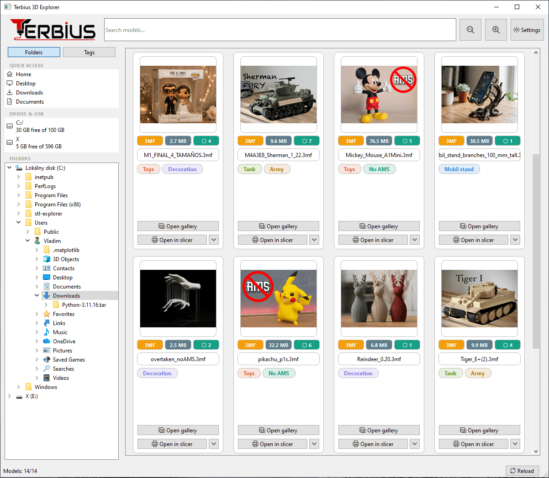This screenshot has width=549, height=478.
Task: Collapse the Users folder node
Action: tap(19, 222)
